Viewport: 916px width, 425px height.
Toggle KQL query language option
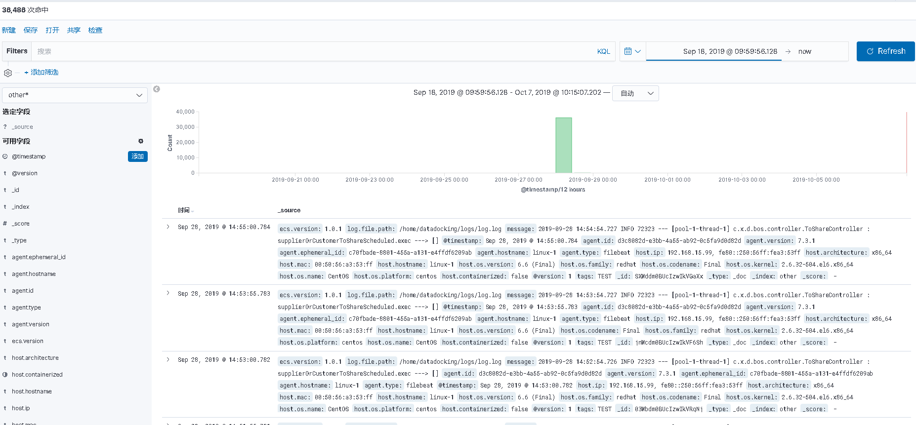[x=603, y=51]
